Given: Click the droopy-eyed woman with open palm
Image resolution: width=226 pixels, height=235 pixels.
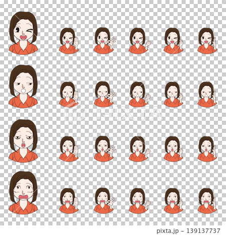Looking at the screenshot, I should coord(69,149).
